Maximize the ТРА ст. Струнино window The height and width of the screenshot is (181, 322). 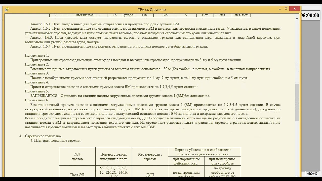click(286, 9)
